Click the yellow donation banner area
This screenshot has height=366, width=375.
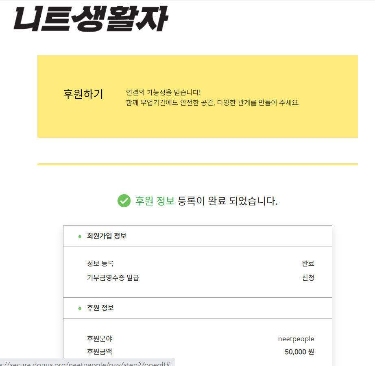click(x=197, y=96)
